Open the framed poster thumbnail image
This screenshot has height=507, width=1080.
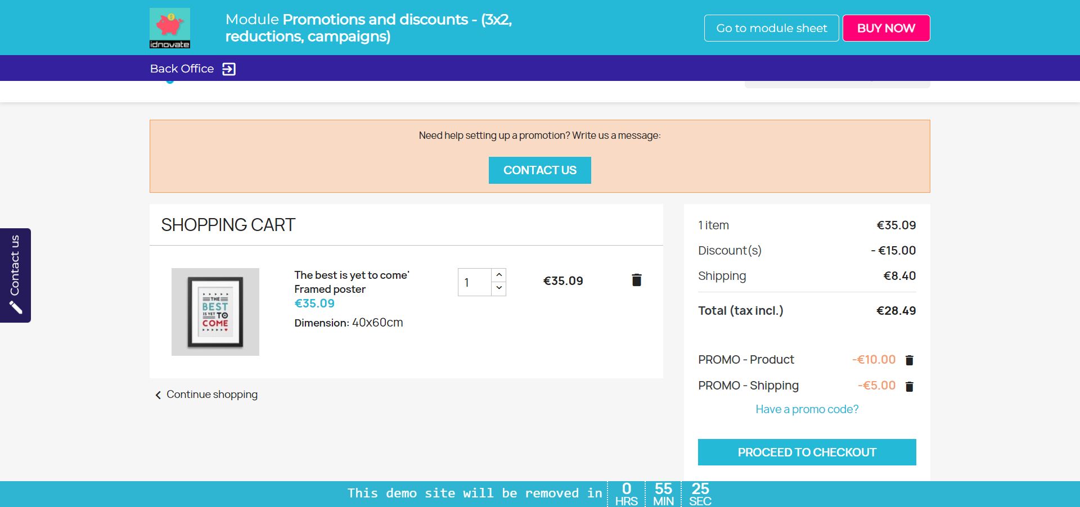[x=215, y=312]
